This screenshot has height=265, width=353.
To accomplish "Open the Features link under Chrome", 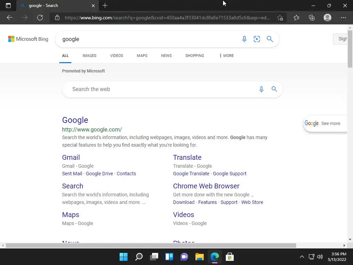I will point(207,202).
